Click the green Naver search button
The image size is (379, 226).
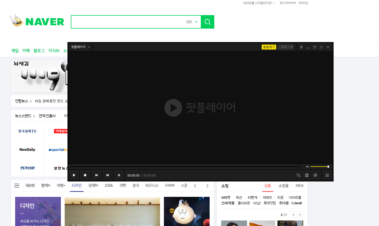coord(207,22)
